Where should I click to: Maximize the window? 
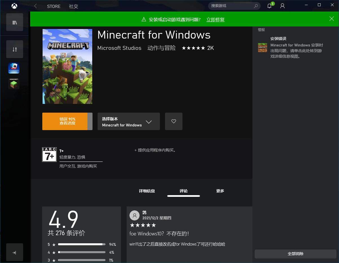[319, 5]
